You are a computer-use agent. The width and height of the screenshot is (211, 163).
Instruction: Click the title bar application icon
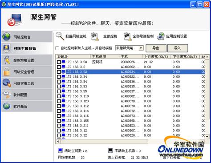pyautogui.click(x=4, y=4)
